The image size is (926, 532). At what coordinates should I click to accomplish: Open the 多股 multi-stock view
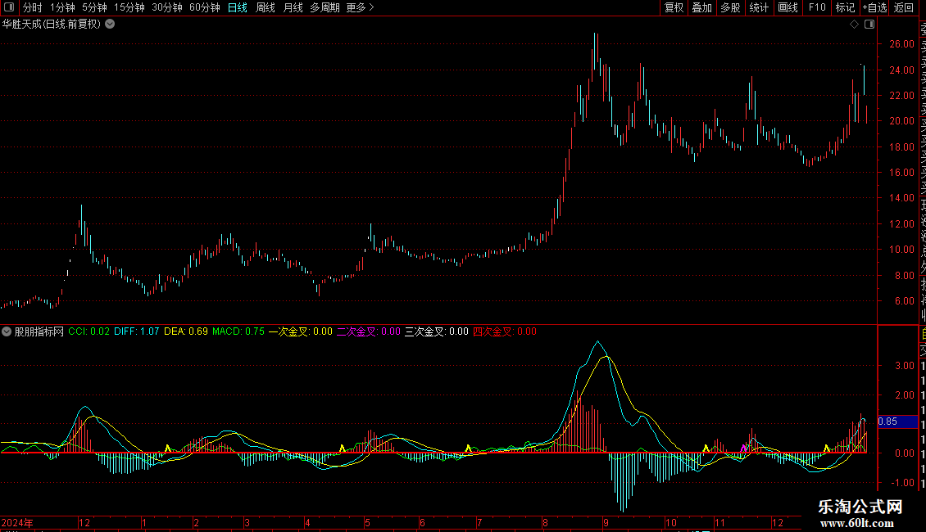pyautogui.click(x=730, y=7)
